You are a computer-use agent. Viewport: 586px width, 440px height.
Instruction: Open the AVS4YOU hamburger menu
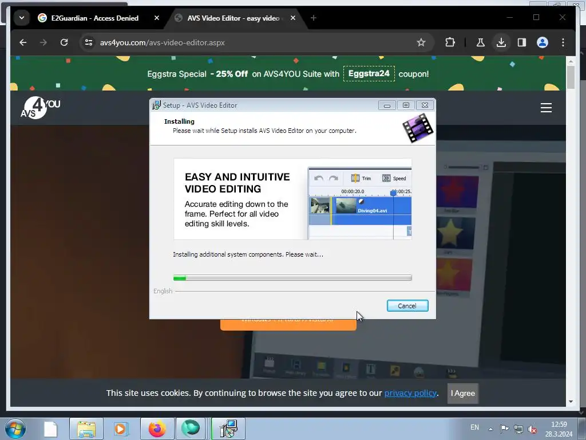tap(546, 108)
